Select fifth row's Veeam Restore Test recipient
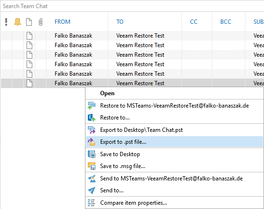 click(x=140, y=74)
